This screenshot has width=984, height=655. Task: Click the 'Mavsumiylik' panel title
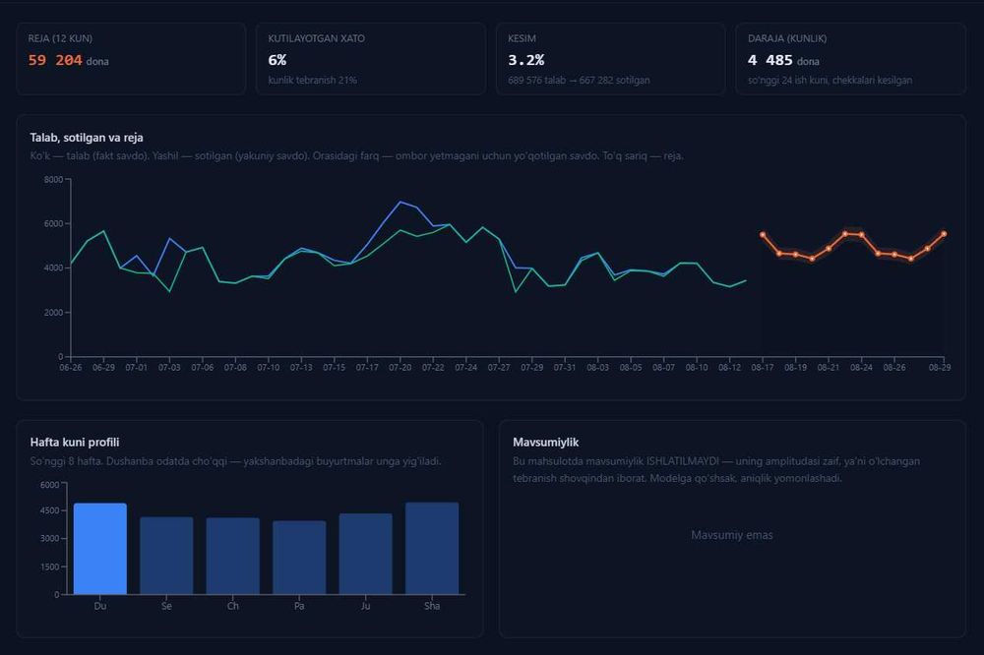coord(545,443)
